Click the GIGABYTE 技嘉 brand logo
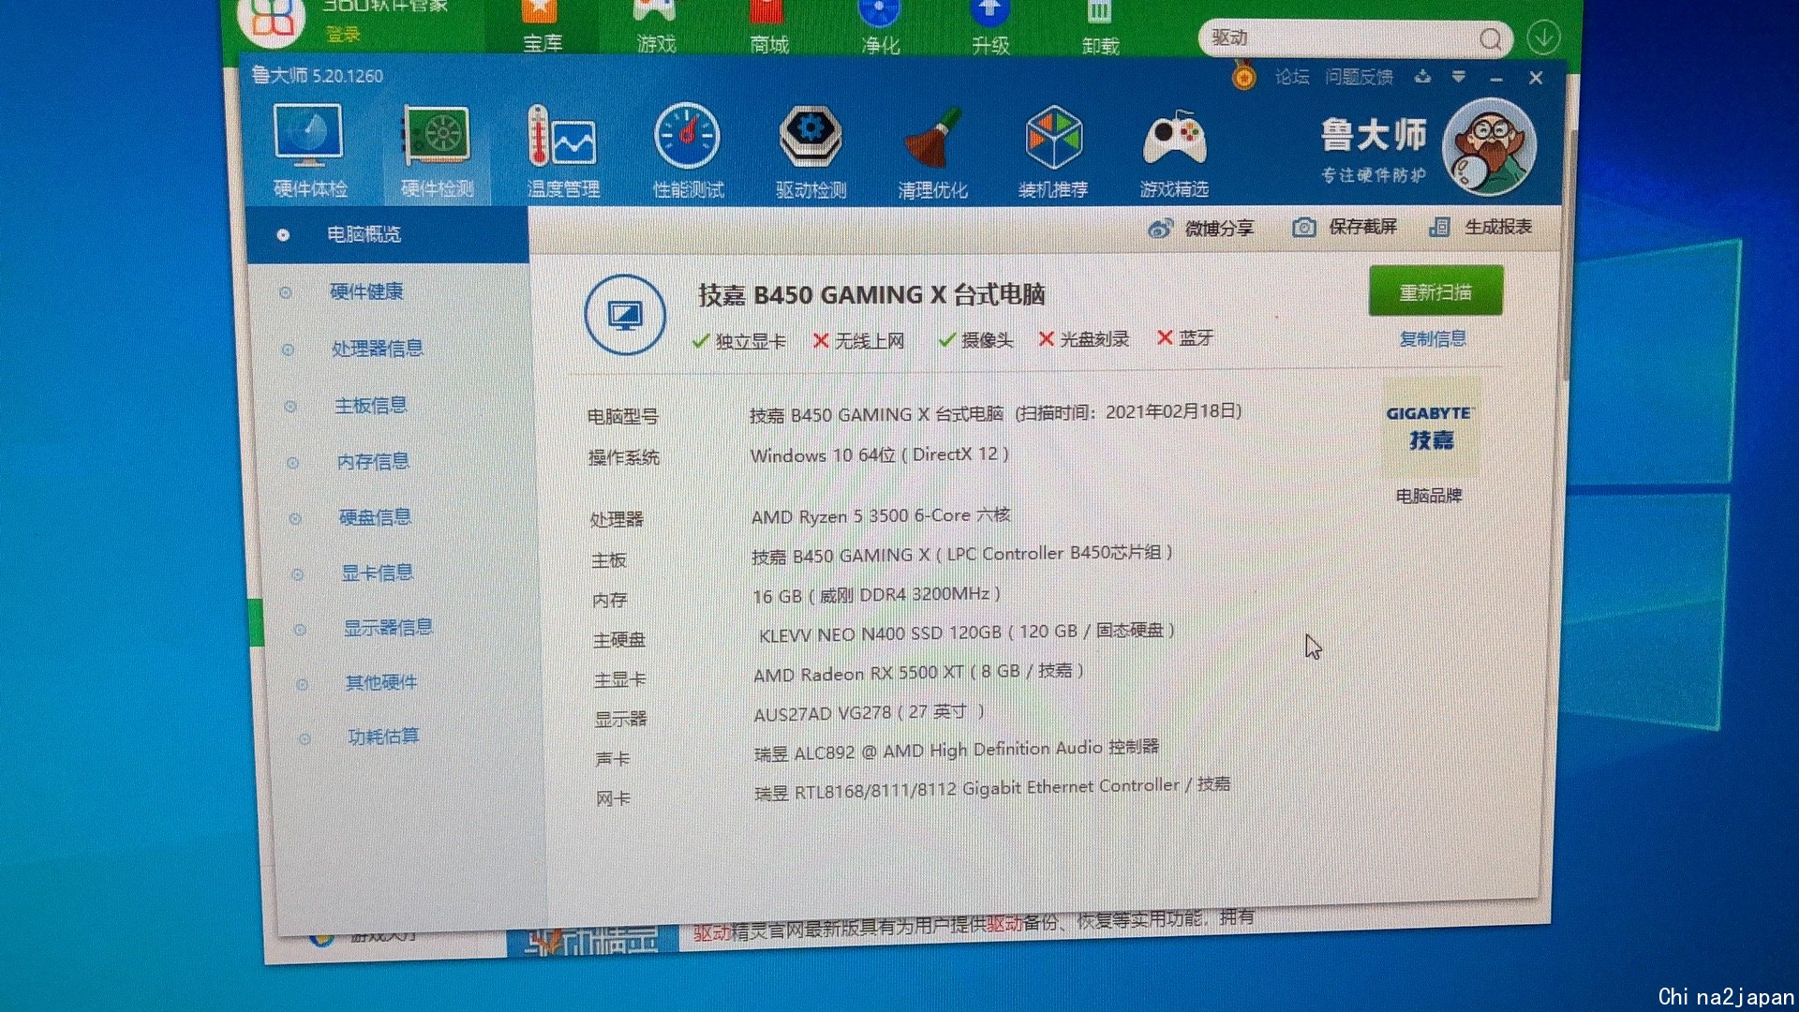 [1429, 427]
